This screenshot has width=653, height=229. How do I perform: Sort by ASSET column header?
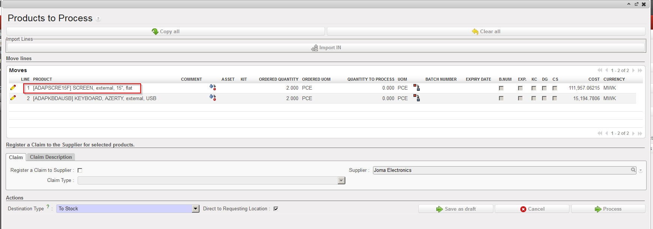228,79
